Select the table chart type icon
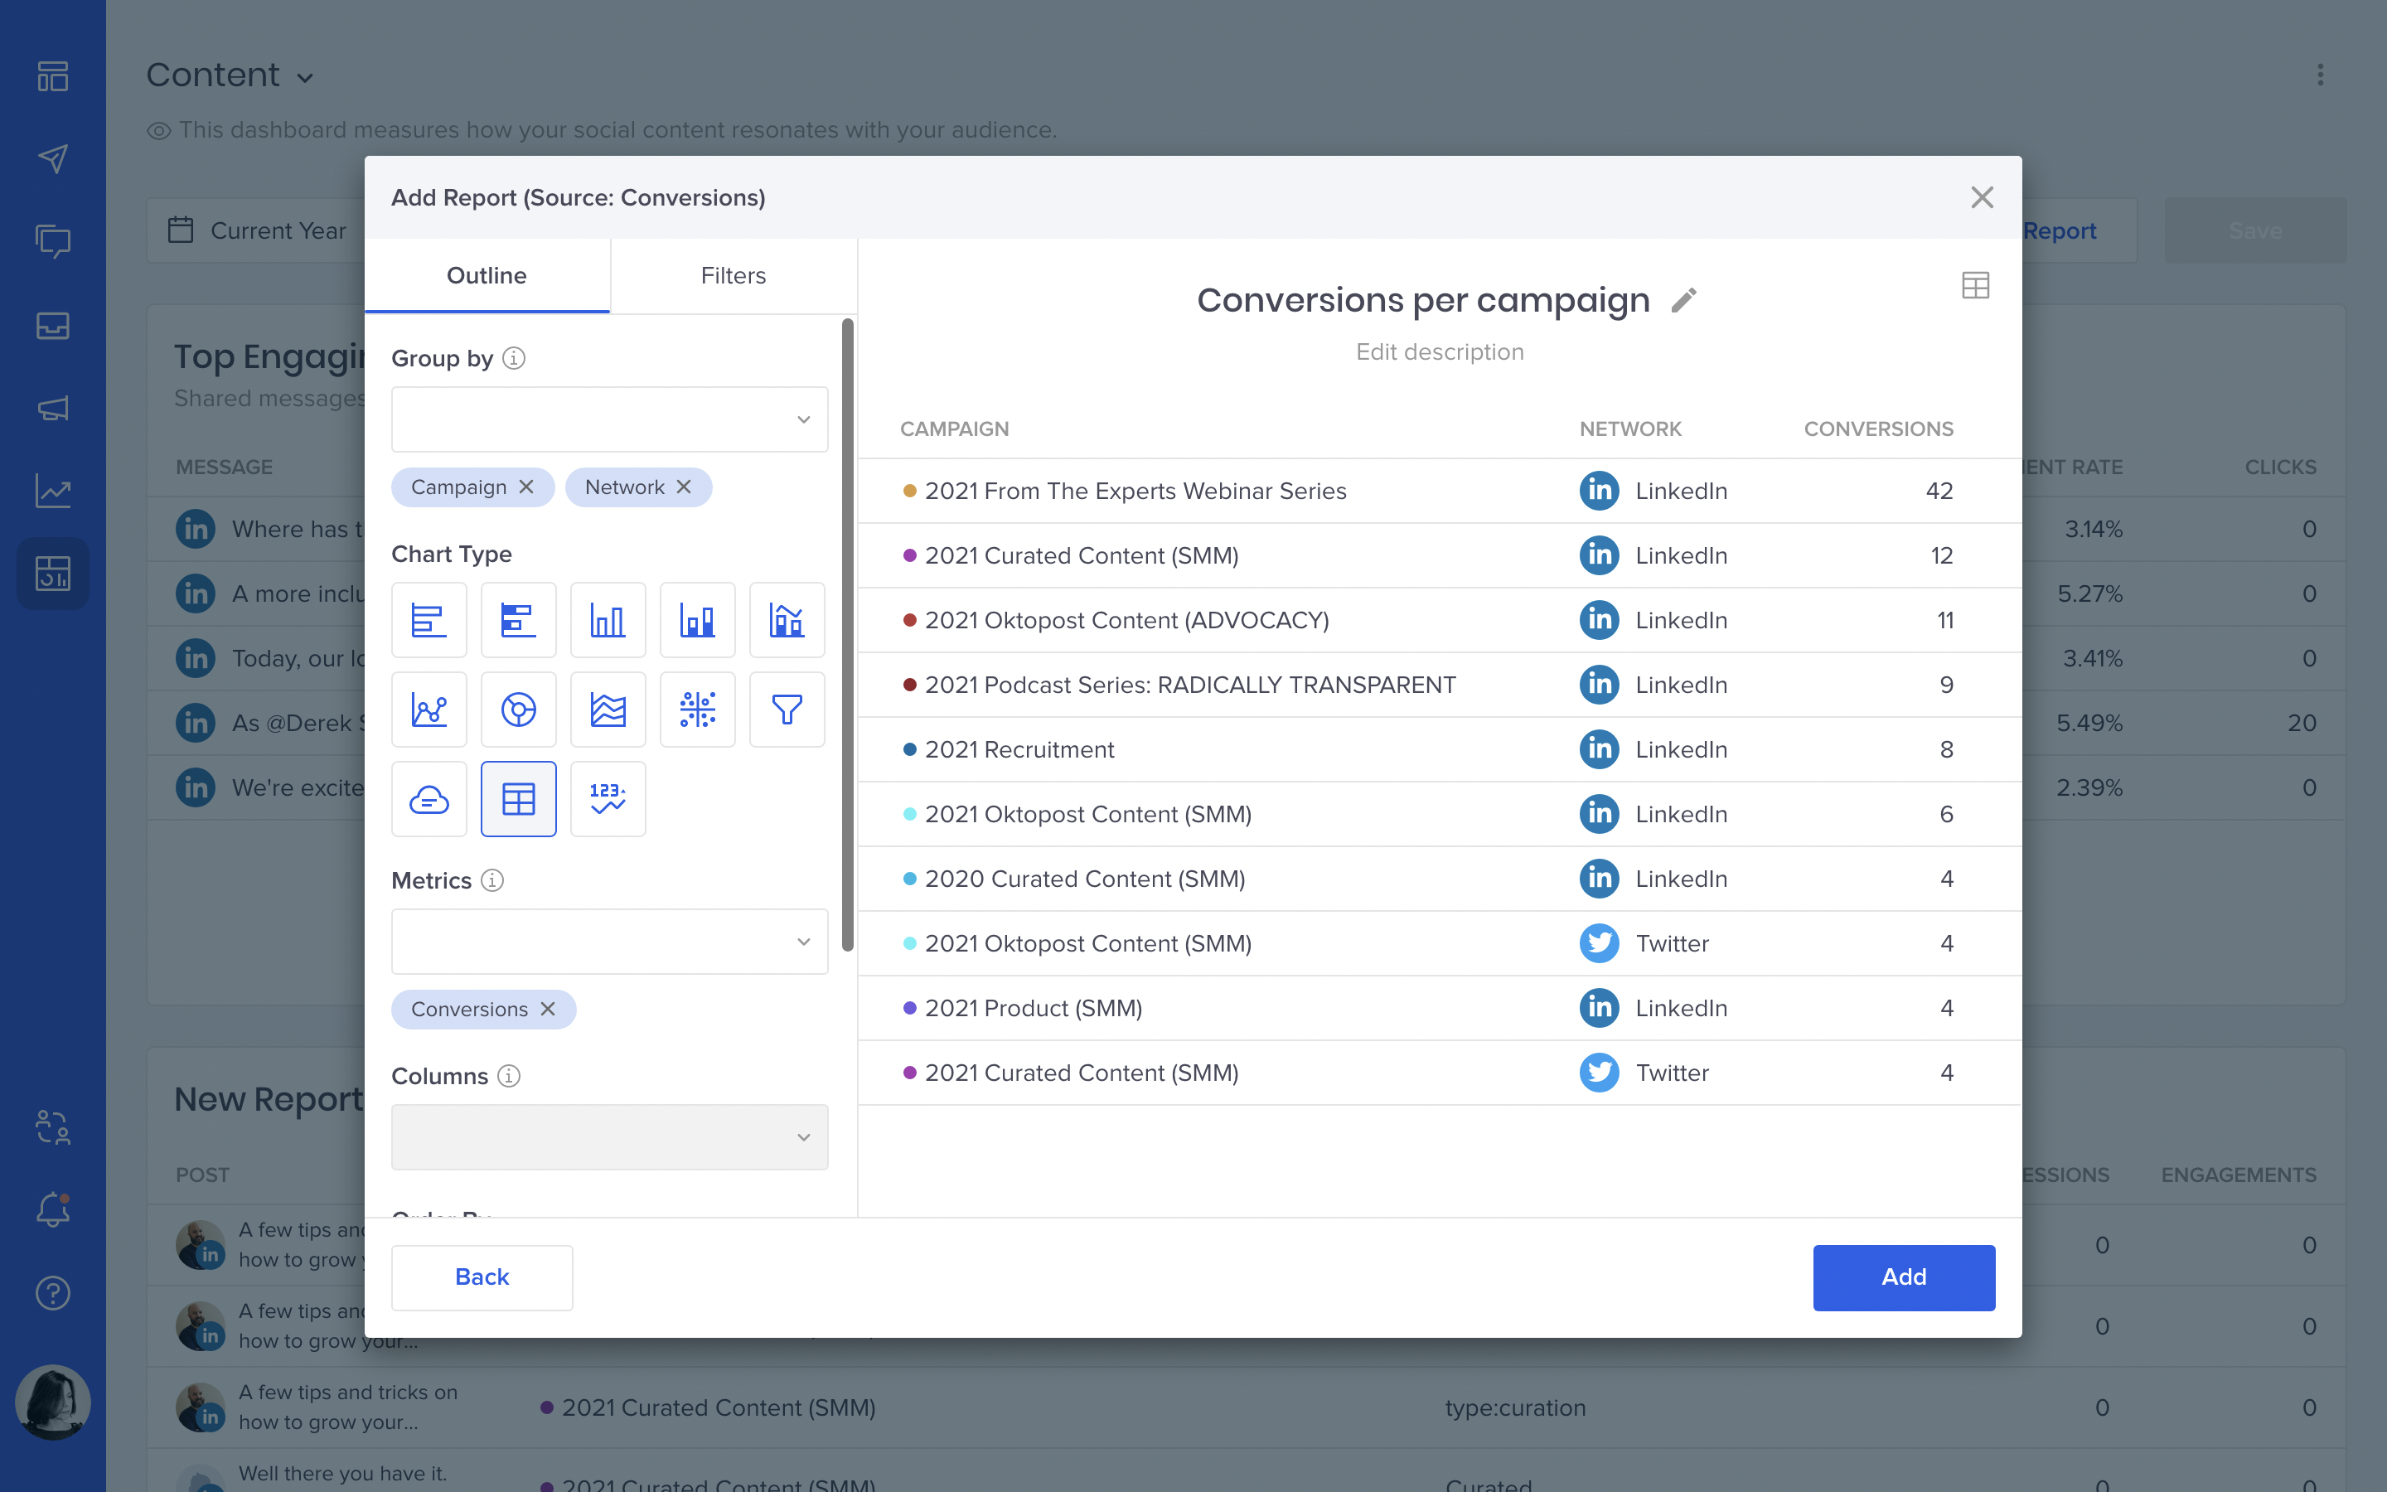Image resolution: width=2387 pixels, height=1492 pixels. [518, 798]
